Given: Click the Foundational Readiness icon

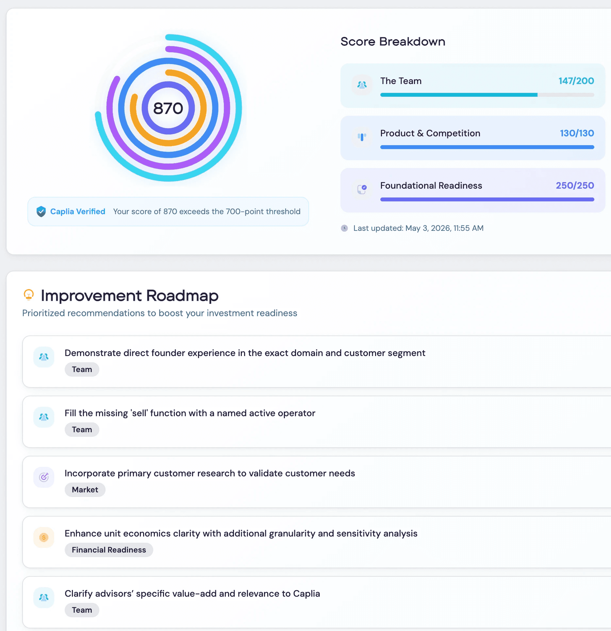Looking at the screenshot, I should pyautogui.click(x=362, y=189).
